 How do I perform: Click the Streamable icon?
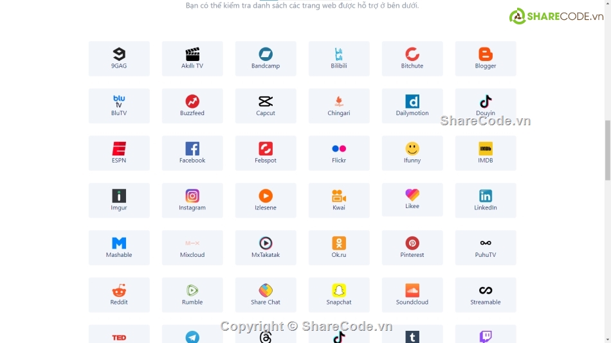point(485,290)
